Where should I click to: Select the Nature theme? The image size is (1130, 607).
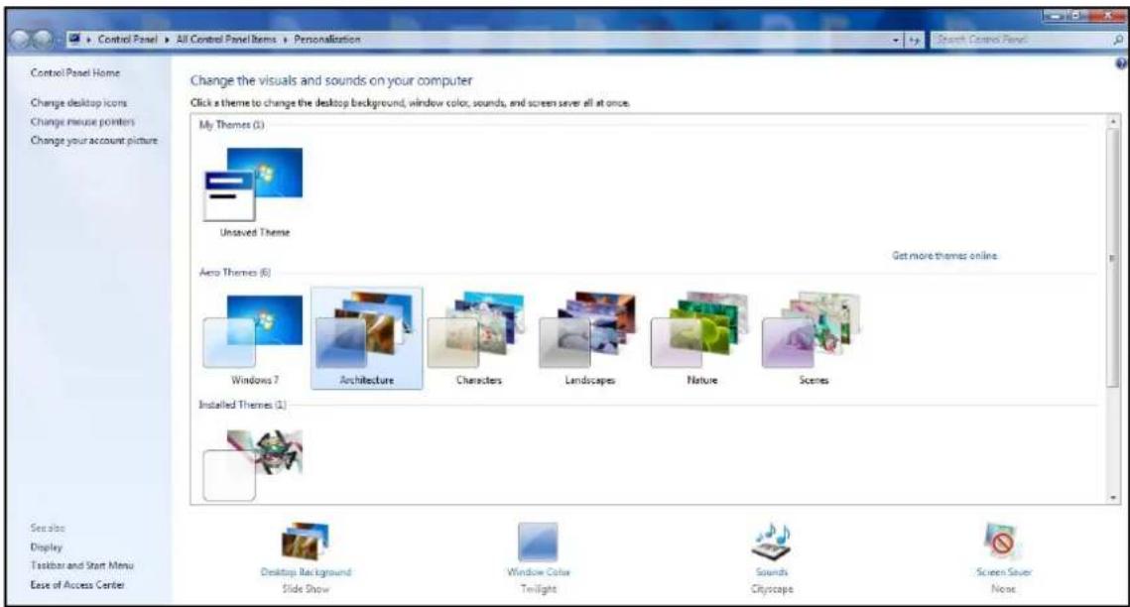(x=701, y=339)
